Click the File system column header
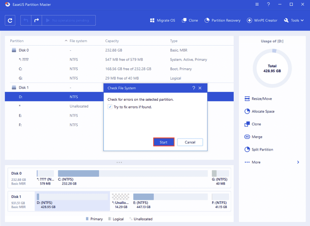This screenshot has width=310, height=226. (78, 41)
